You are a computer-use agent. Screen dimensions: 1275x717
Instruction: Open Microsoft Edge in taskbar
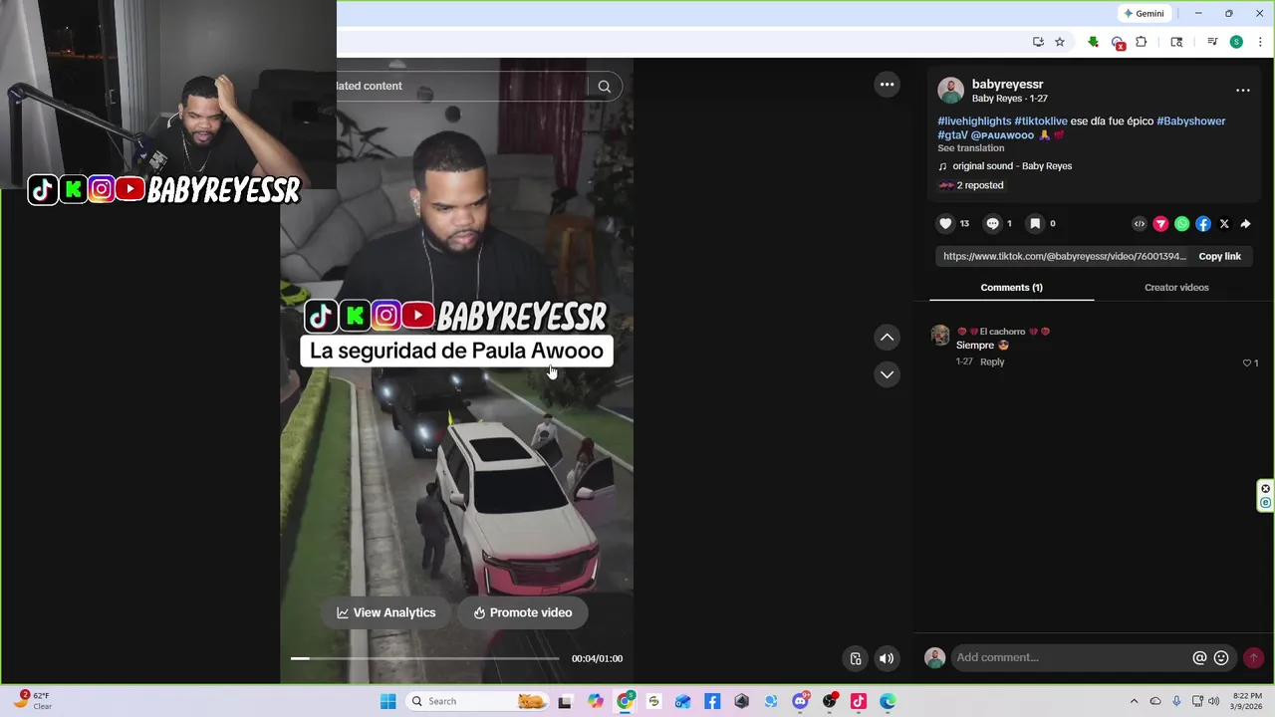(888, 702)
